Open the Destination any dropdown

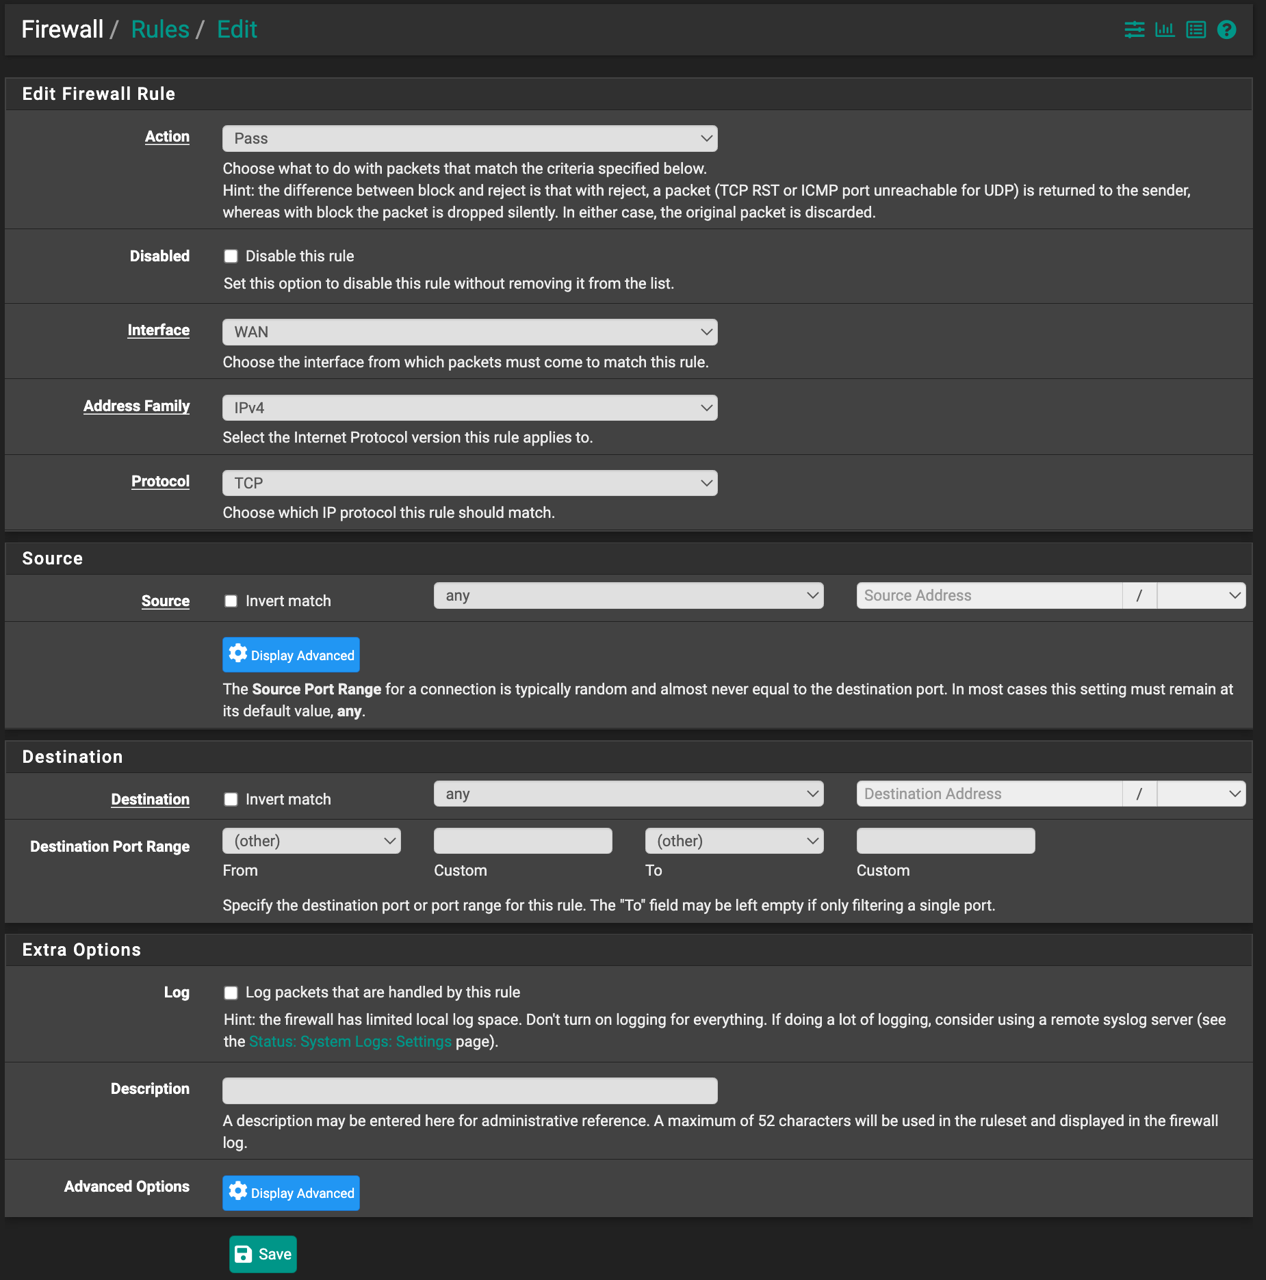click(628, 794)
